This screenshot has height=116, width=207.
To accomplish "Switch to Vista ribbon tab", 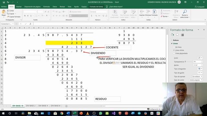I will [70, 6].
